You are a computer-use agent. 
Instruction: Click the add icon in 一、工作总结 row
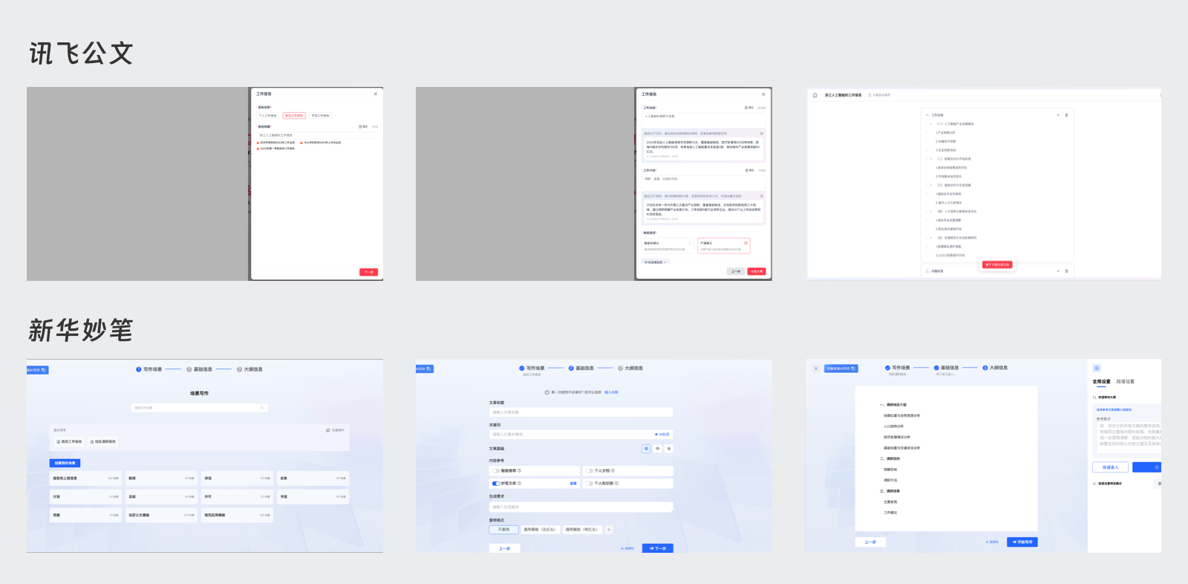1058,115
